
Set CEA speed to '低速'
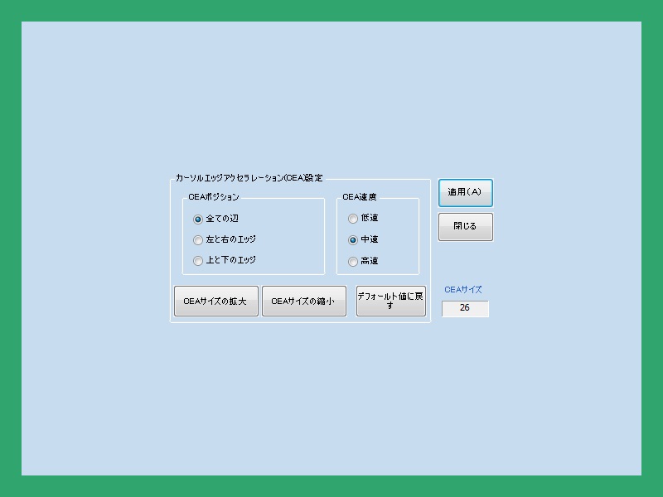(353, 220)
